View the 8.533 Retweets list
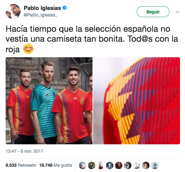The image size is (185, 172). [21, 165]
